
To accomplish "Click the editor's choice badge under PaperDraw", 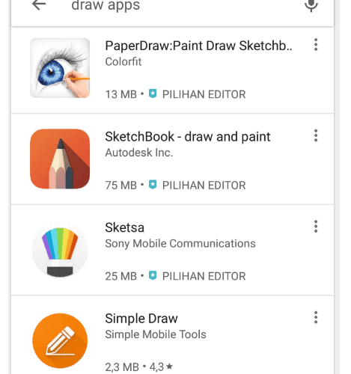I will coord(197,94).
